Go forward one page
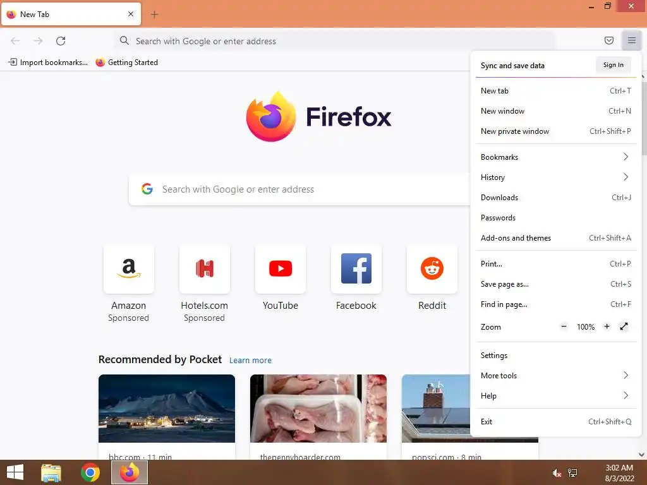Screen dimensions: 647x485 click(x=38, y=41)
